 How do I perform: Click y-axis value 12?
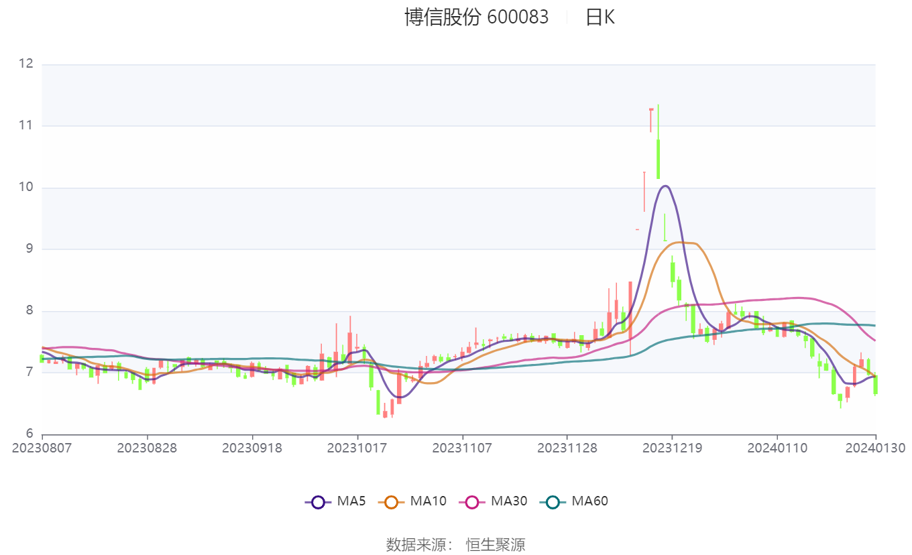pyautogui.click(x=26, y=64)
